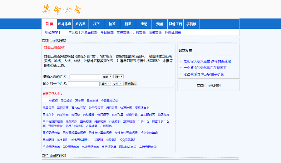The image size is (281, 163).
Task: Open 周公解梦 link in the sub-navigation
Action: 51,32
